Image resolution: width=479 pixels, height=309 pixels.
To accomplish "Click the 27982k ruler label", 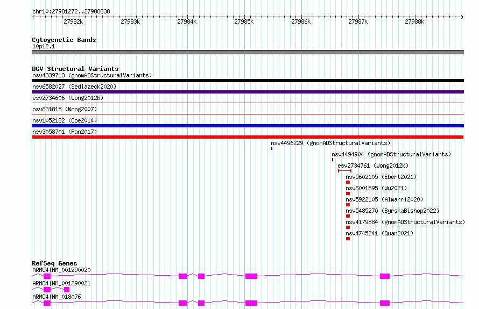I will [x=73, y=21].
